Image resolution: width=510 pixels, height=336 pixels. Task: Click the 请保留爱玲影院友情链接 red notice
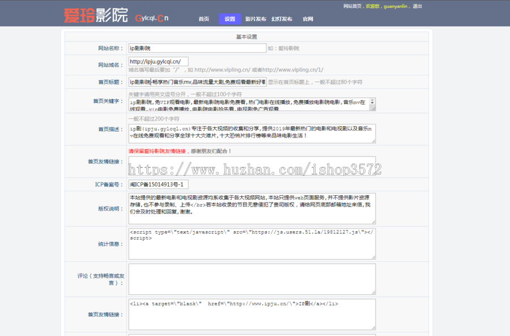coord(159,151)
